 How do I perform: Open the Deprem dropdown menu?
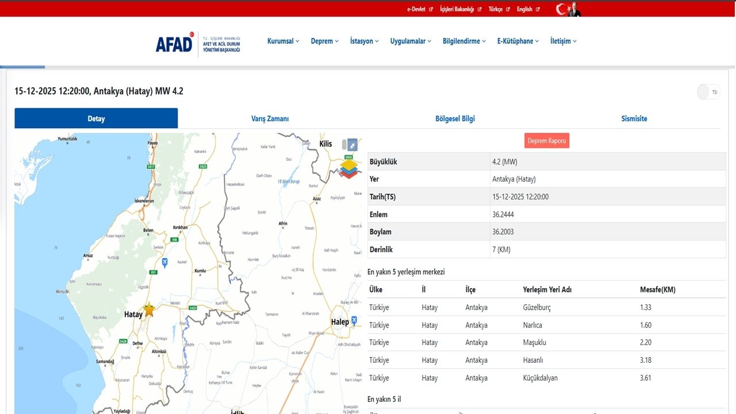click(324, 41)
